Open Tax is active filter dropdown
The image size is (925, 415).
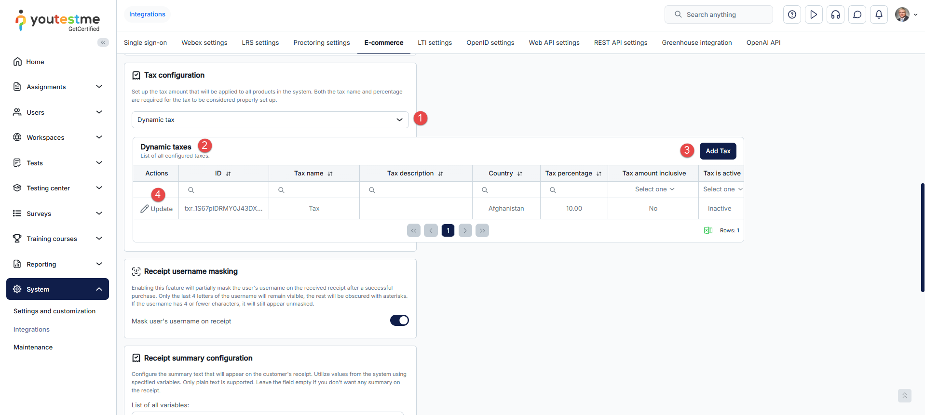pyautogui.click(x=722, y=189)
